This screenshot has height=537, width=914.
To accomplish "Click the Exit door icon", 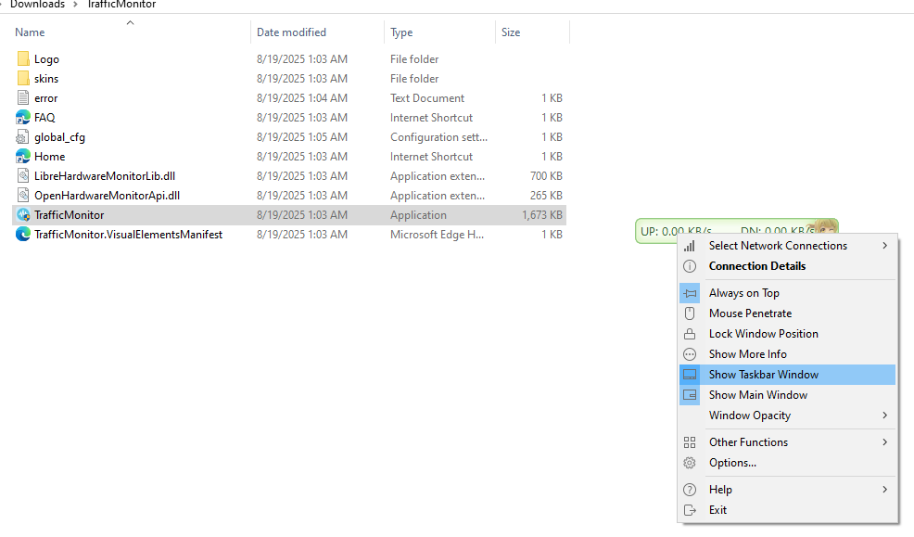I will [690, 510].
